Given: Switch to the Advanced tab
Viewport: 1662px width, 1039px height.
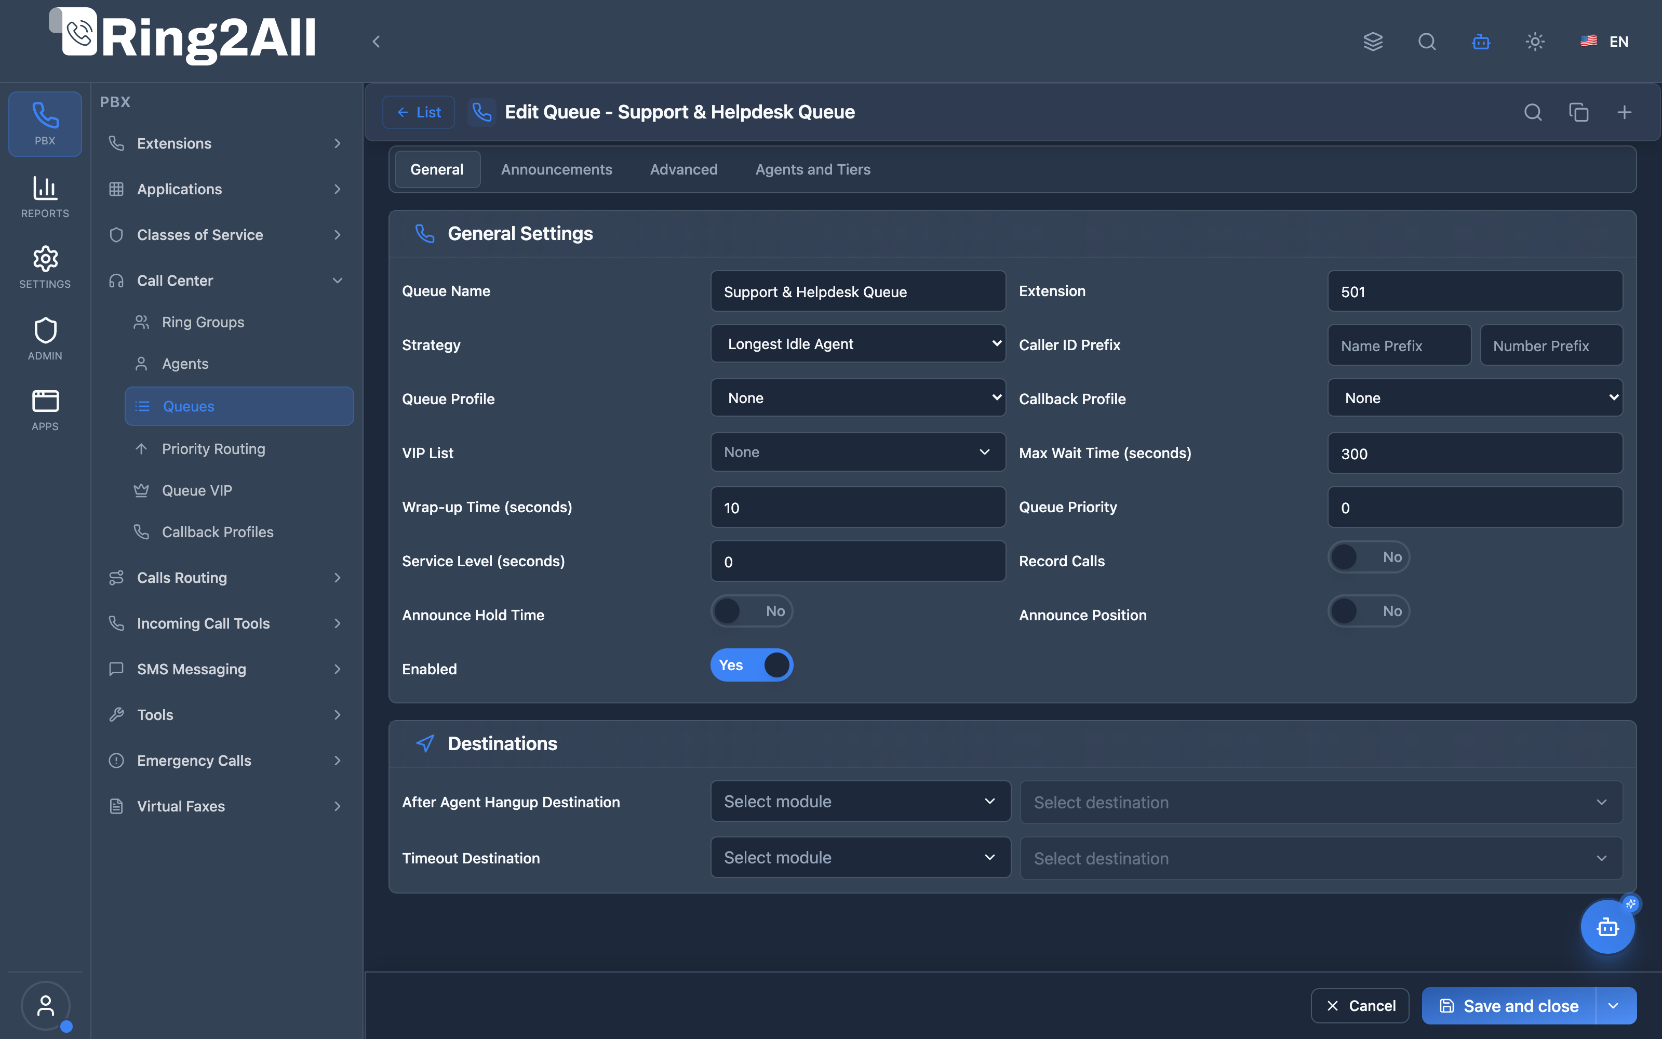Looking at the screenshot, I should 683,169.
